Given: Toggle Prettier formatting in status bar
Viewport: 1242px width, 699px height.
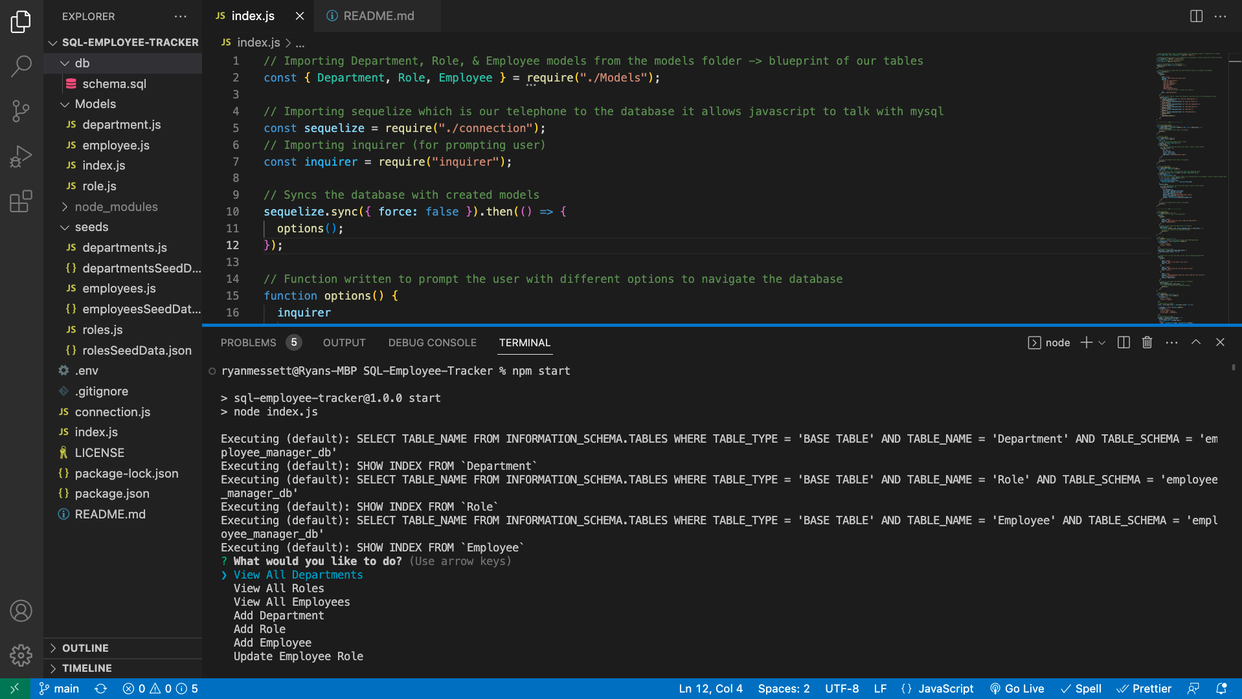Looking at the screenshot, I should [x=1145, y=689].
